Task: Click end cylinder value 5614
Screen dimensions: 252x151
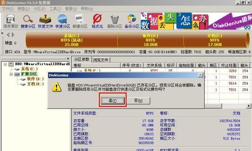Action: pyautogui.click(x=233, y=83)
